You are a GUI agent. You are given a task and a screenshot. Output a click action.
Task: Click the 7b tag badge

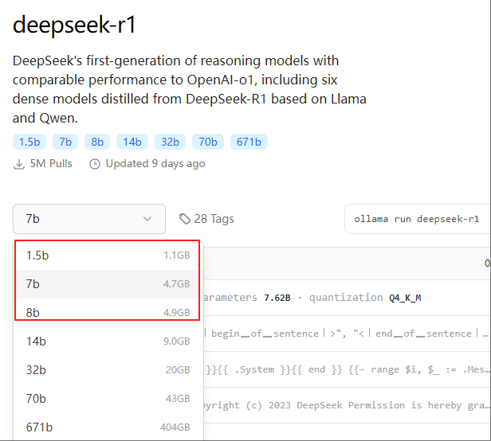[65, 142]
